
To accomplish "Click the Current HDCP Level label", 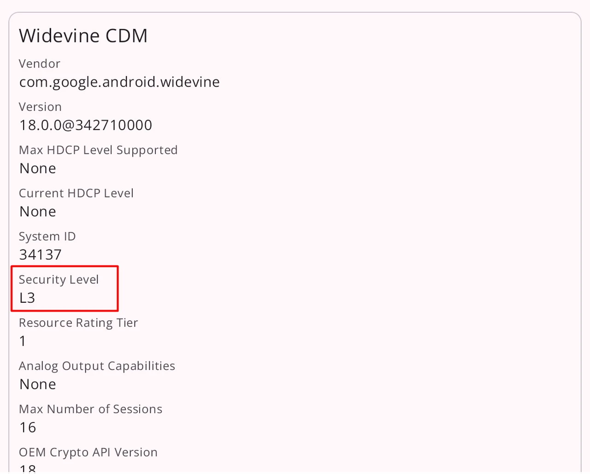I will pyautogui.click(x=76, y=193).
